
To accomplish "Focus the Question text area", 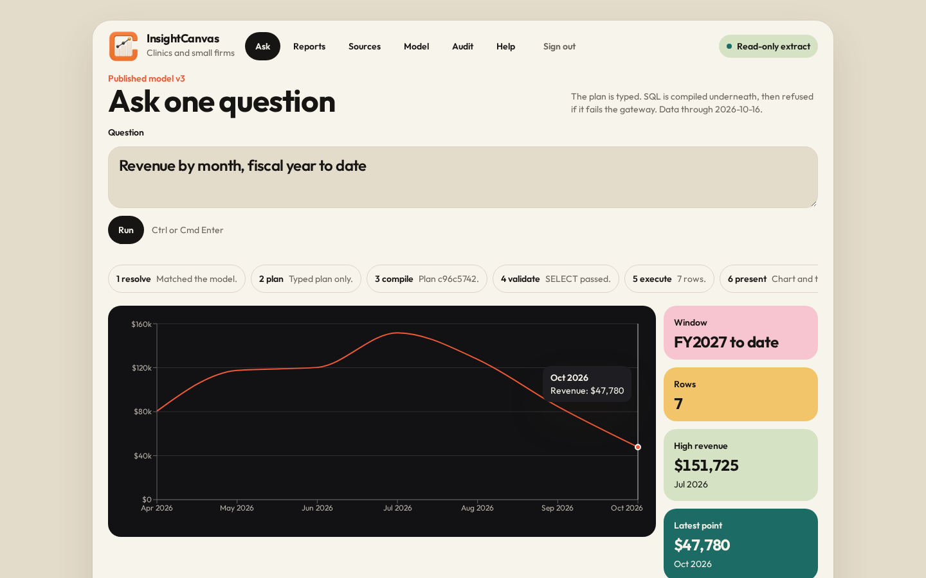I will [x=463, y=177].
